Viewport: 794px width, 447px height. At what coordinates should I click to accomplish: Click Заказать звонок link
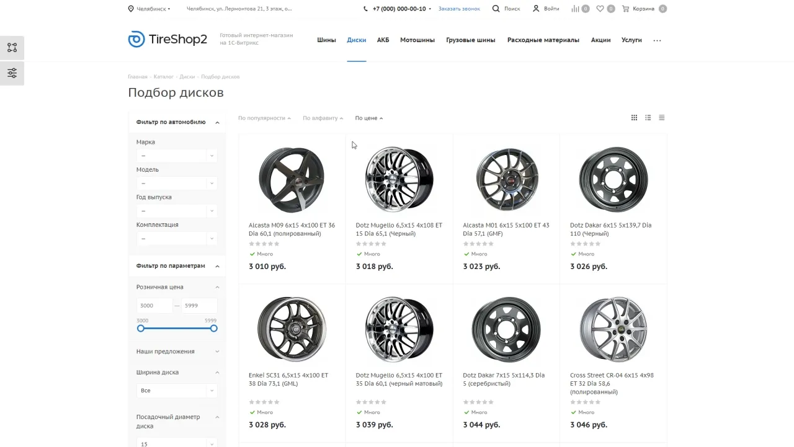coord(459,9)
